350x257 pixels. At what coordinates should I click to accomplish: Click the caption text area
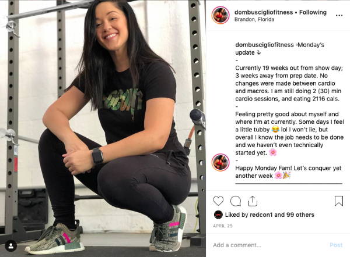coord(289,110)
